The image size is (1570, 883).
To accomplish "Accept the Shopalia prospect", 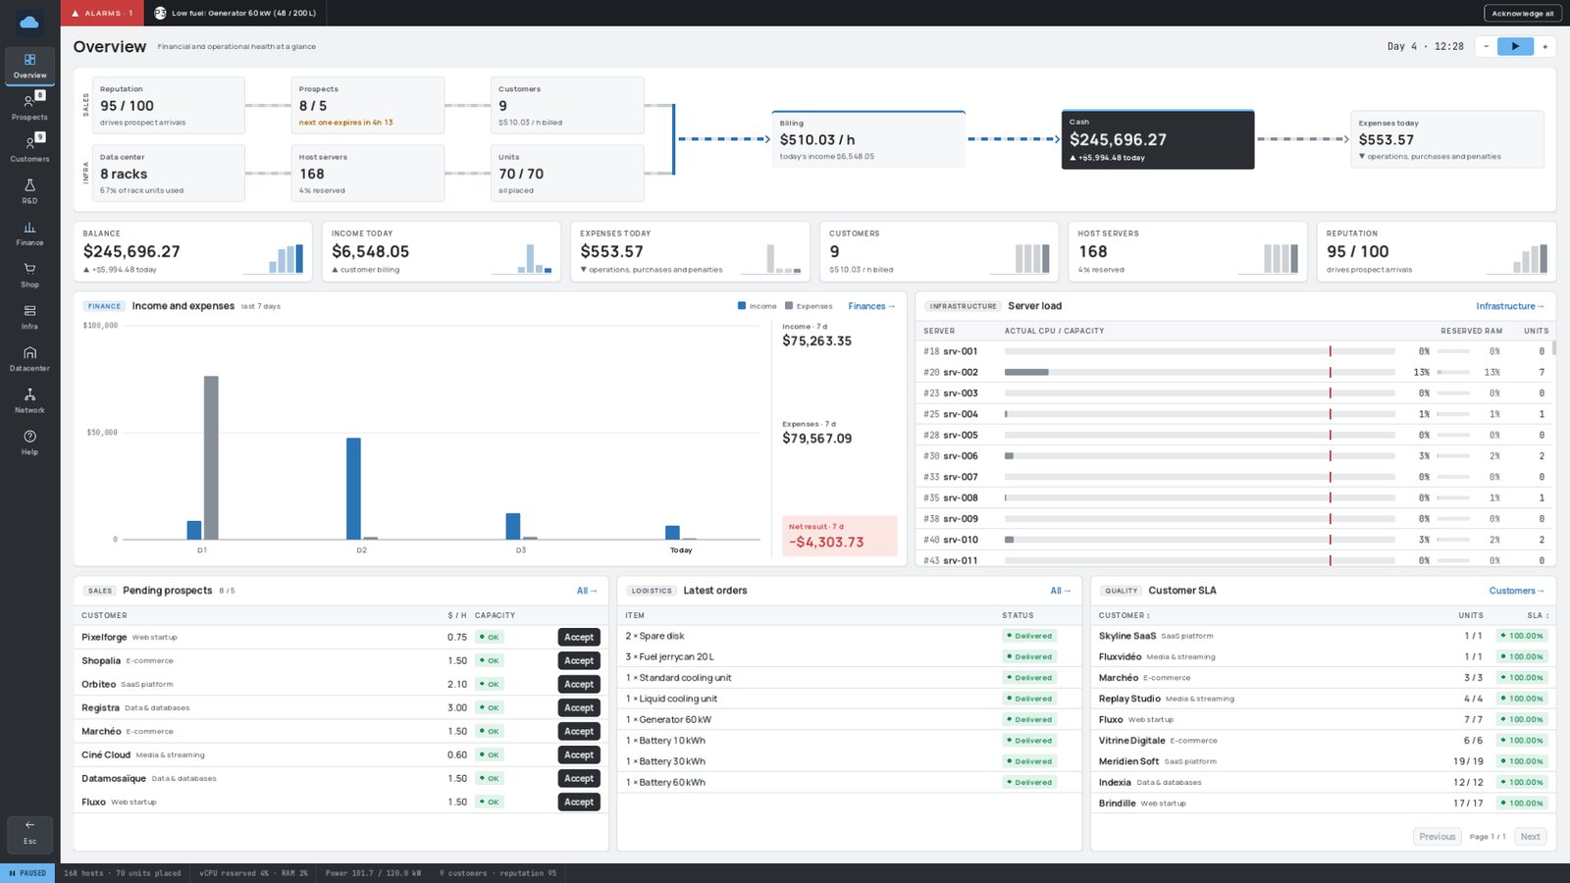I will [579, 660].
